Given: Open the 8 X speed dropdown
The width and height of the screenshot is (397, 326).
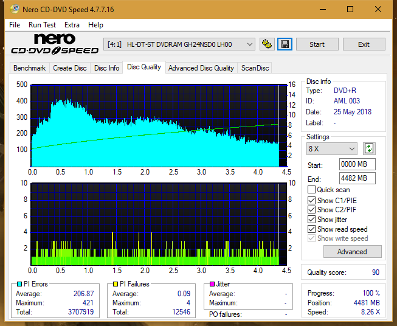Looking at the screenshot, I should point(332,148).
